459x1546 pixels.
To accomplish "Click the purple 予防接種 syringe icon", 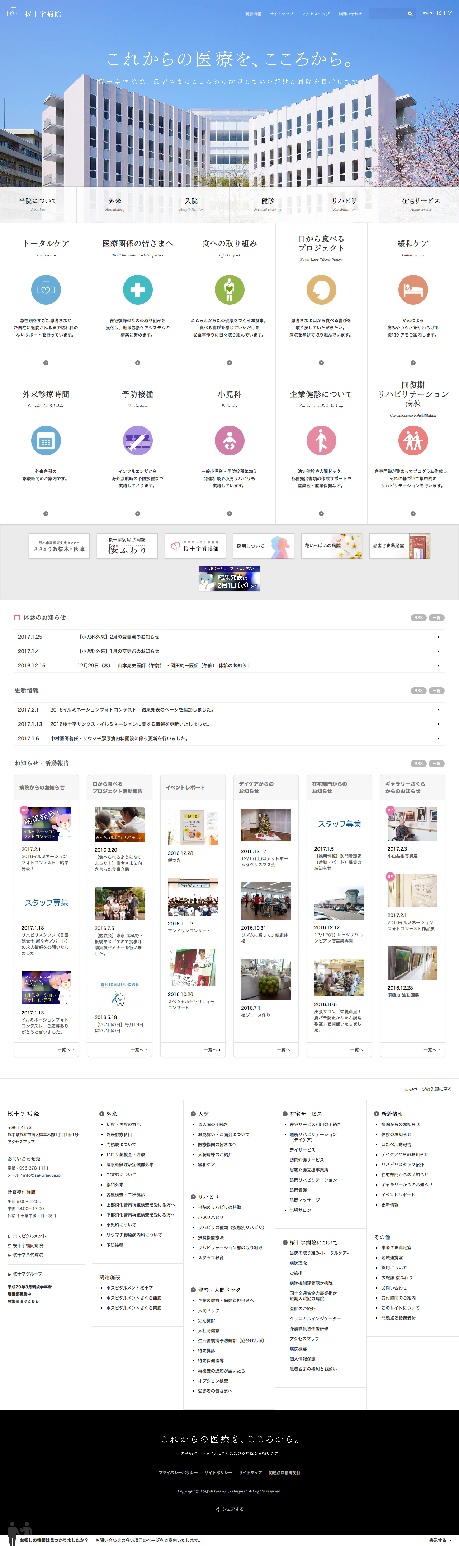I will [138, 440].
